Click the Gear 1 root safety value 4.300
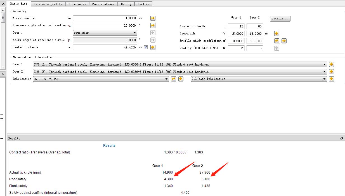345x196 pixels. click(x=168, y=179)
